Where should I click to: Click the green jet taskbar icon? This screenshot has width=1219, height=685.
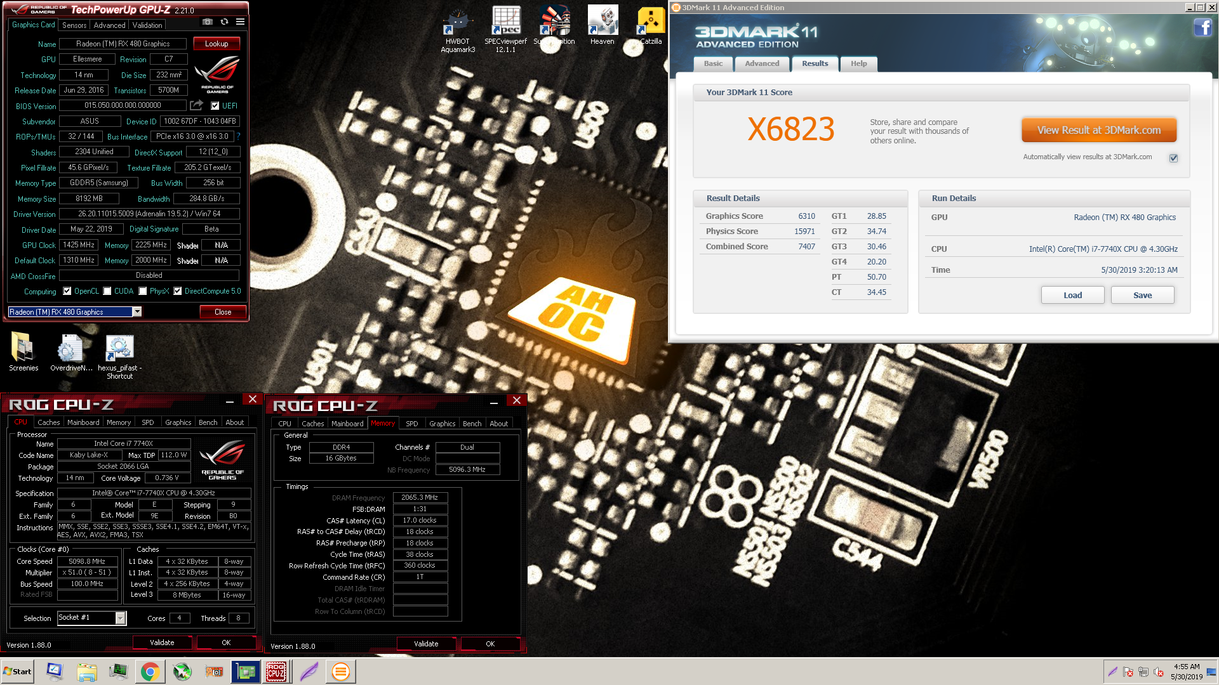[182, 672]
